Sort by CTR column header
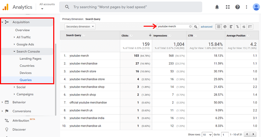261x137 pixels. coord(190,36)
